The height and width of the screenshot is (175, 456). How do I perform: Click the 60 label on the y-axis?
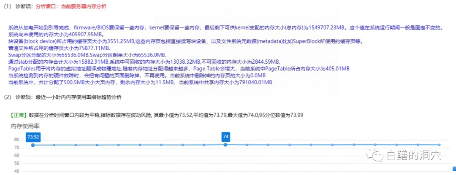pos(17,156)
